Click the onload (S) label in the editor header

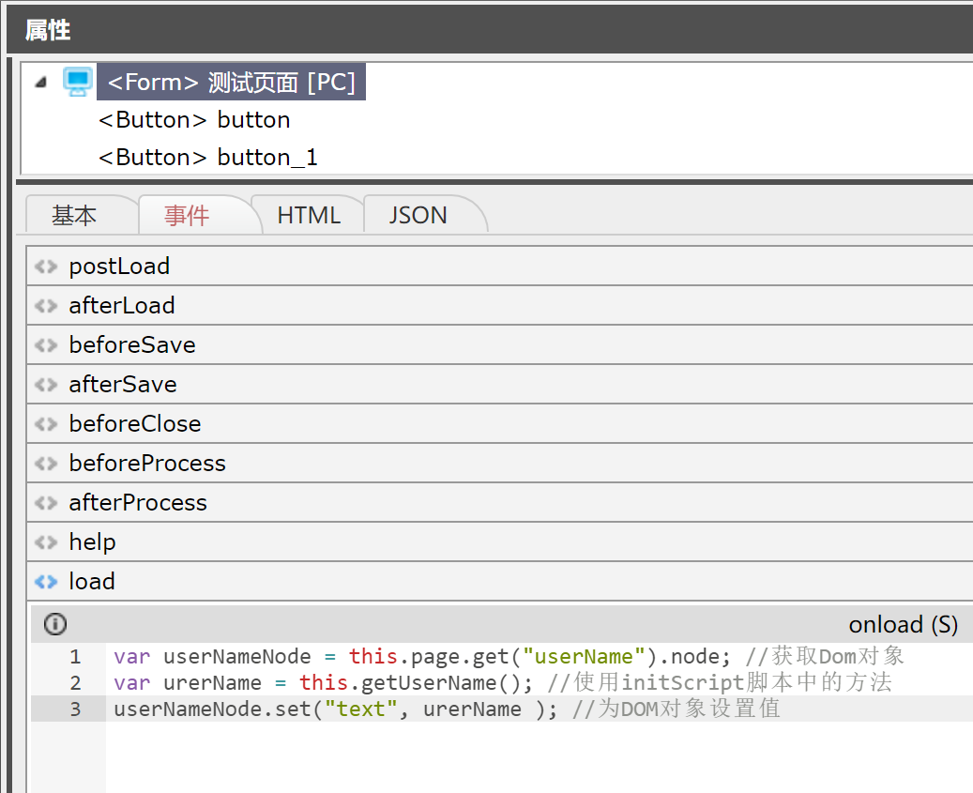(903, 625)
